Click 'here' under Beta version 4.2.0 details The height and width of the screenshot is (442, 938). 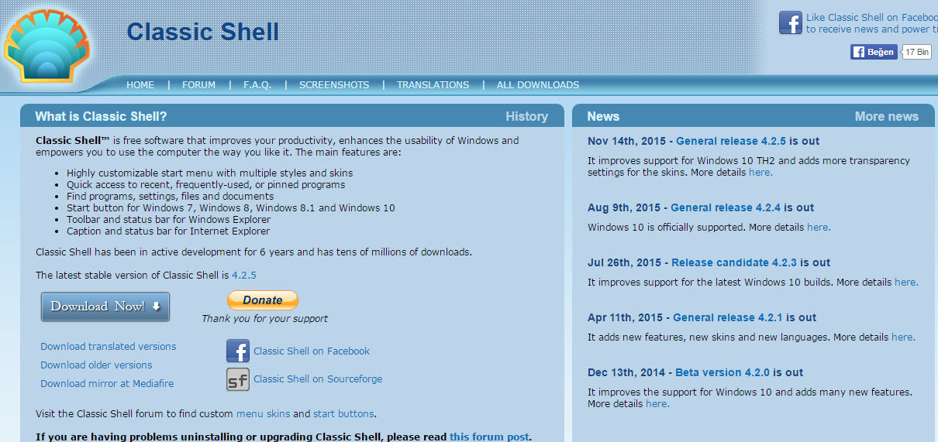[657, 404]
